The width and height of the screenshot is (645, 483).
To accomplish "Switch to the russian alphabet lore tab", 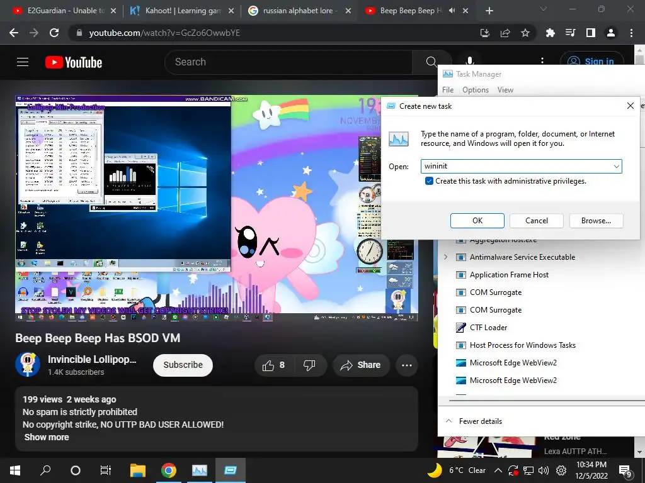I will coord(299,11).
